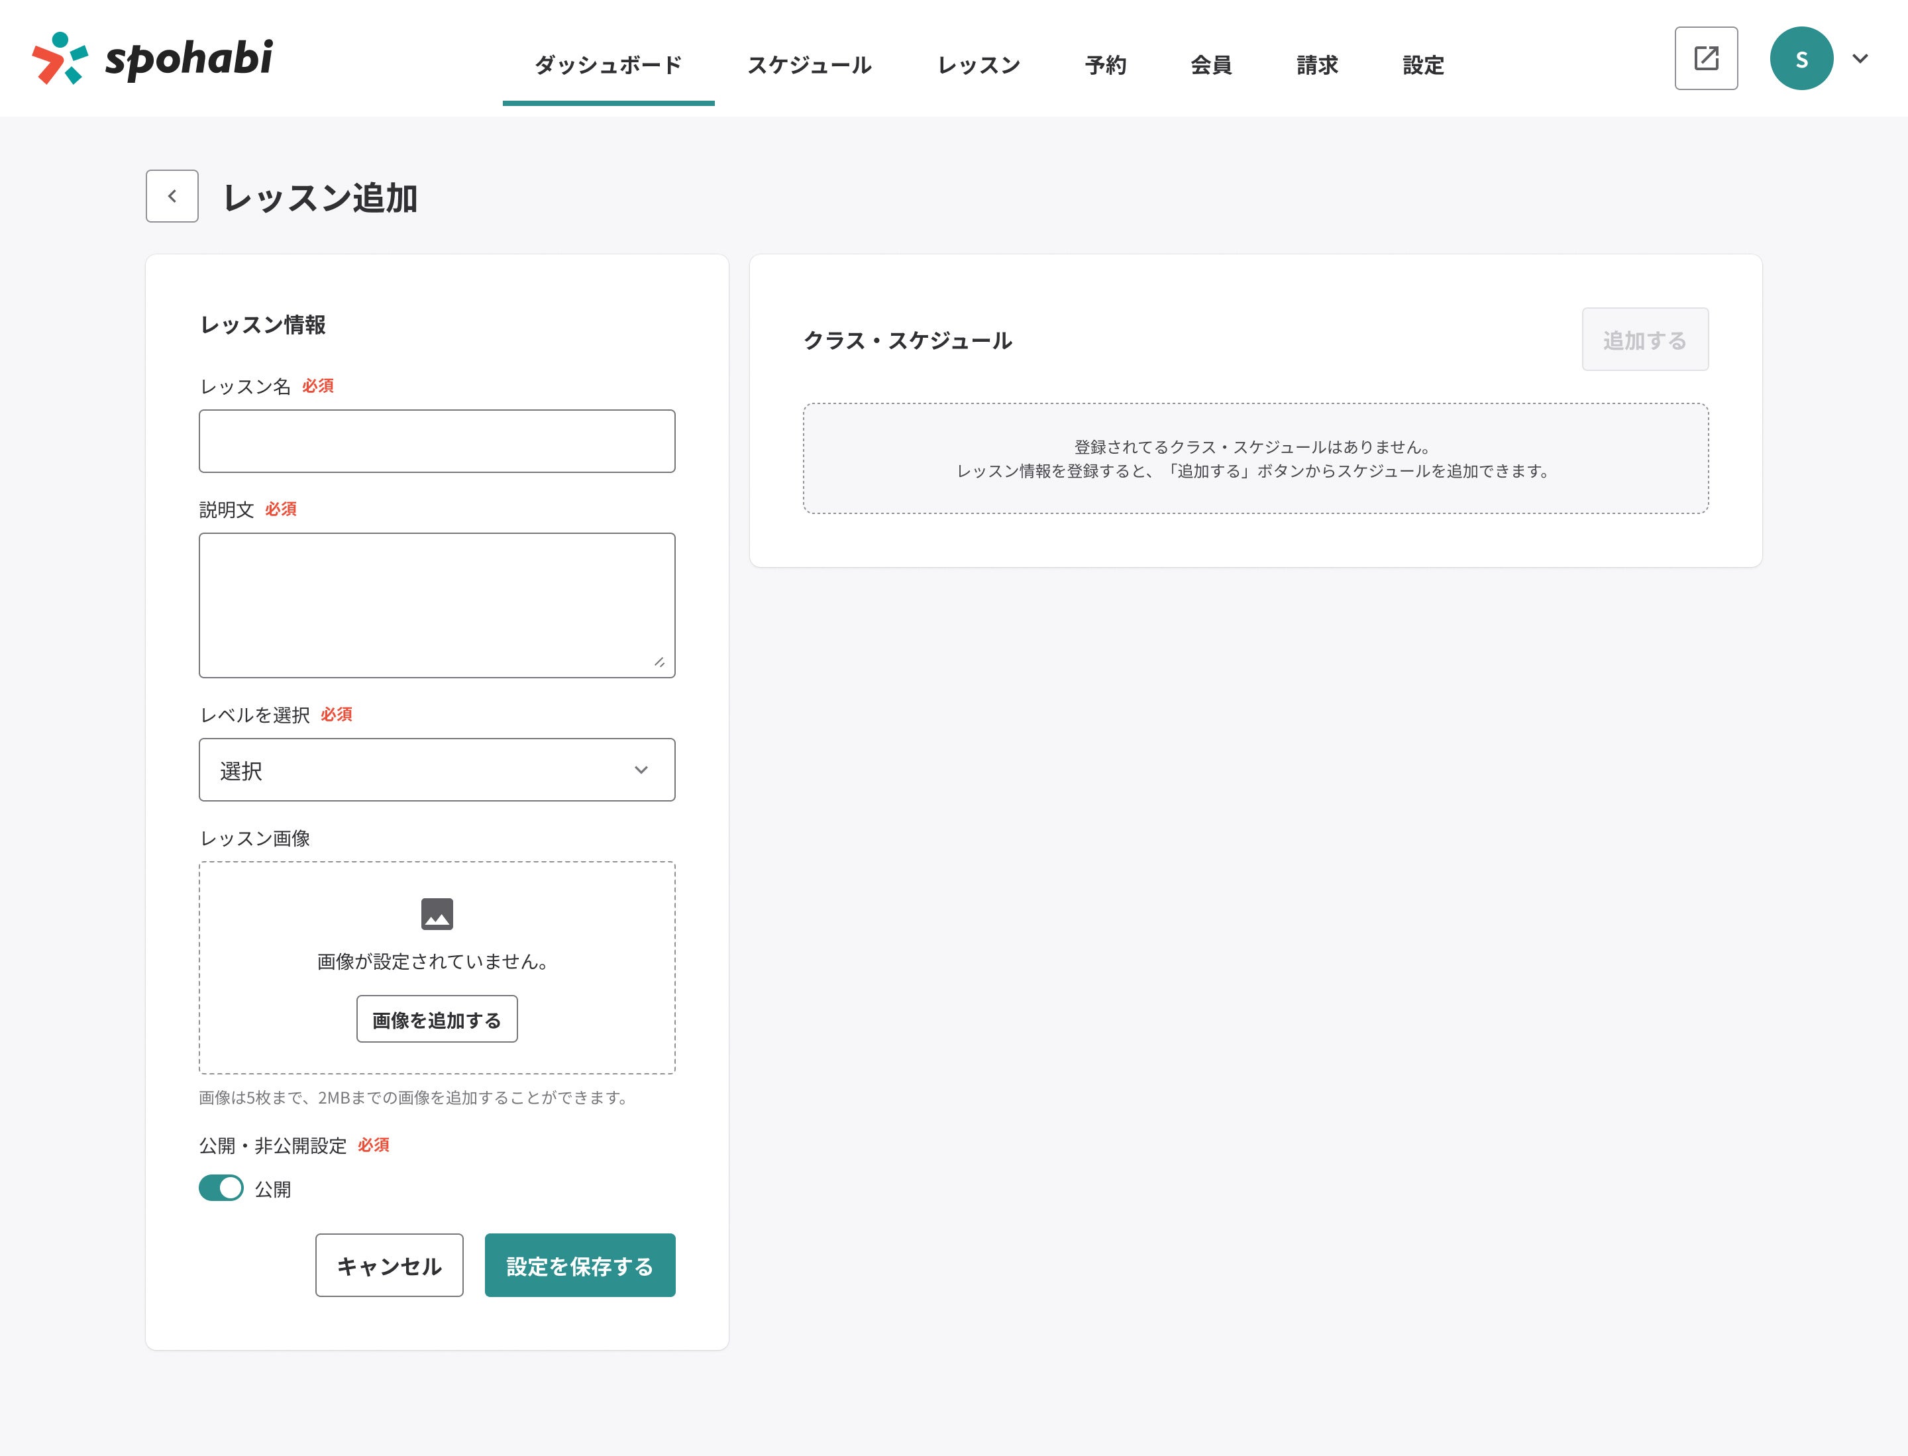Switch to the レッスン tab
Viewport: 1908px width, 1456px height.
[979, 65]
